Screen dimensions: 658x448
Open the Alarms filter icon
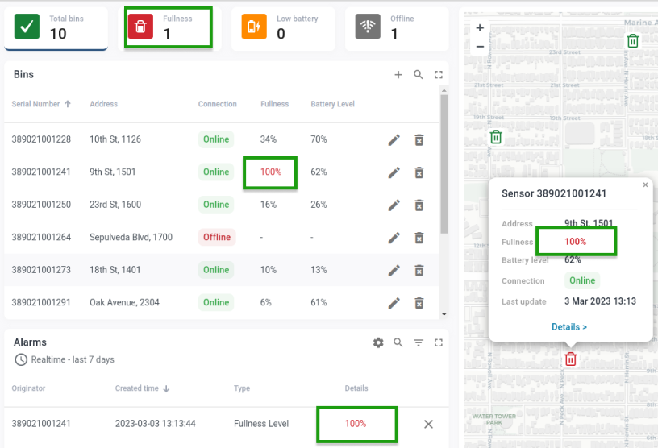[419, 342]
